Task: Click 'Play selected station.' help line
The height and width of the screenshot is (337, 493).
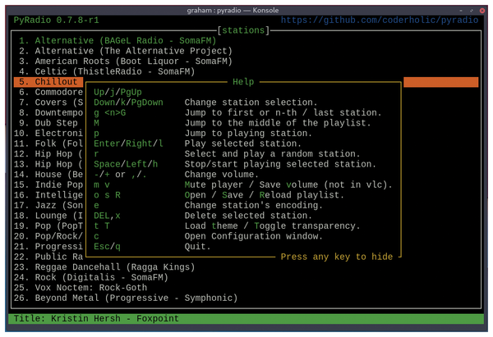Action: coord(242,144)
